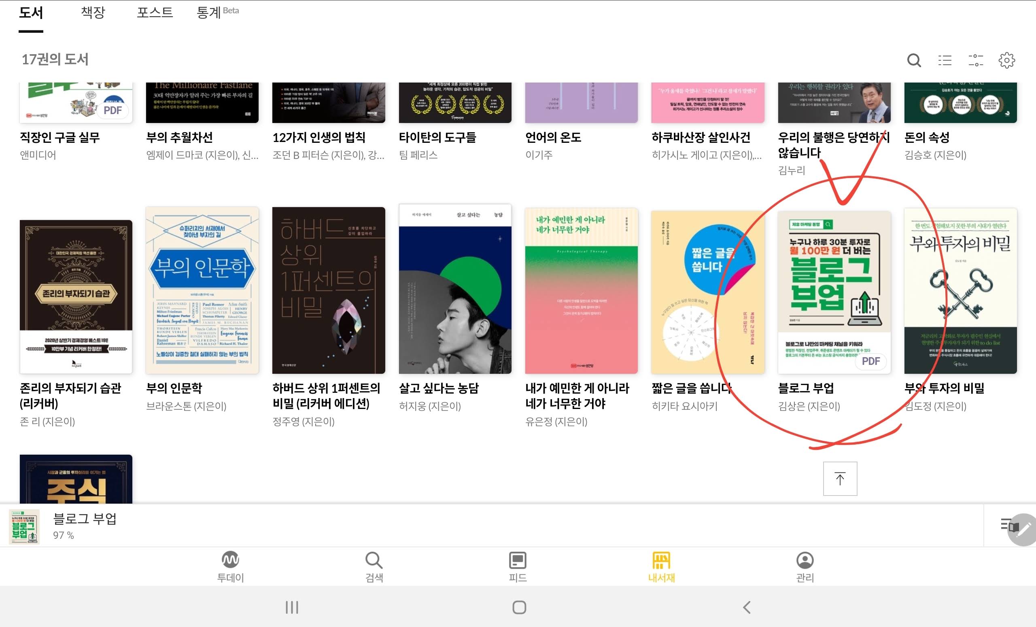
Task: Open the 주식 book cover in last row
Action: (x=76, y=479)
